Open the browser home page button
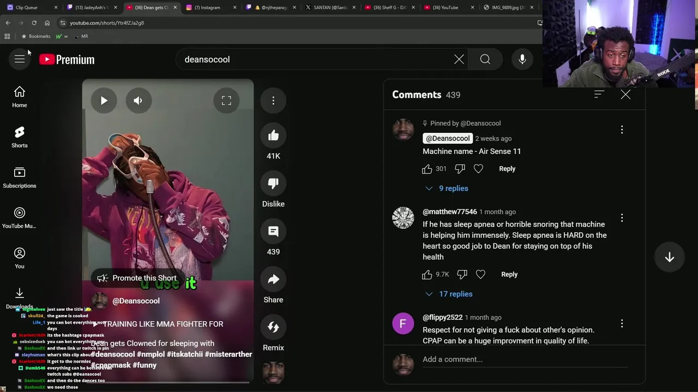This screenshot has width=698, height=392. (47, 23)
